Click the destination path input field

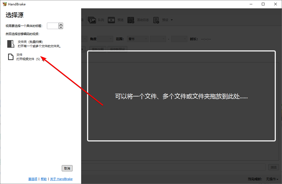coord(175,167)
